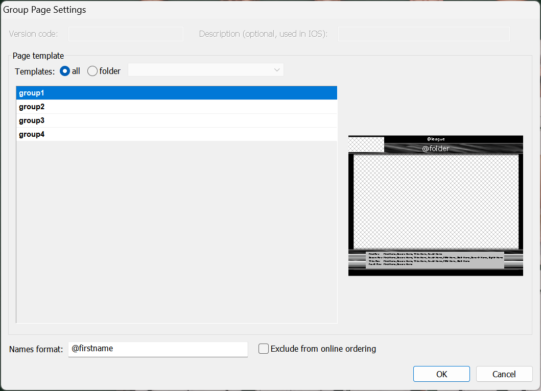Click the template preview thumbnail

pyautogui.click(x=435, y=206)
